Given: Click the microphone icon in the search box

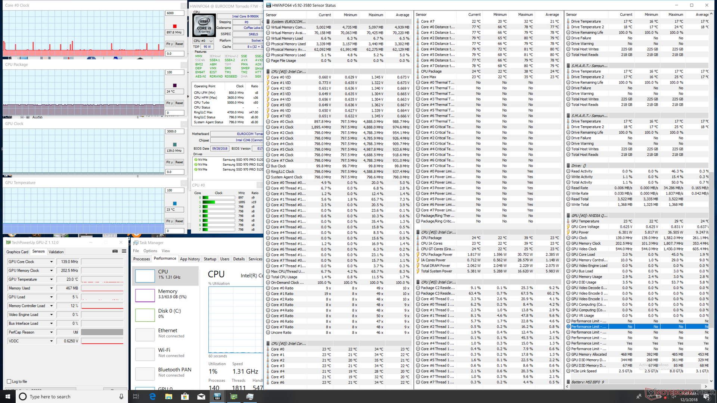Looking at the screenshot, I should pos(121,396).
